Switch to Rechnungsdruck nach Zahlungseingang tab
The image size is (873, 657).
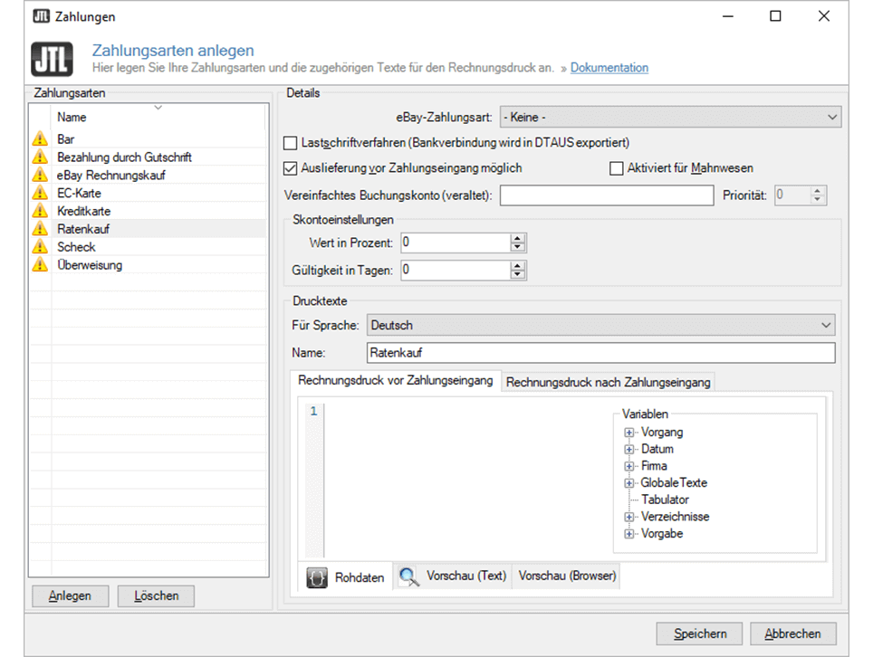click(x=608, y=382)
